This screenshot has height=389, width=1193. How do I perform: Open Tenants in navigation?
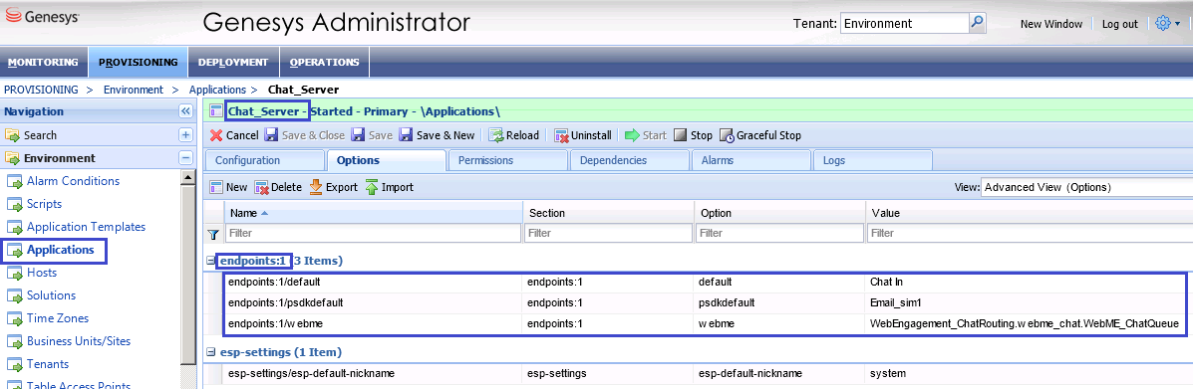(x=47, y=364)
